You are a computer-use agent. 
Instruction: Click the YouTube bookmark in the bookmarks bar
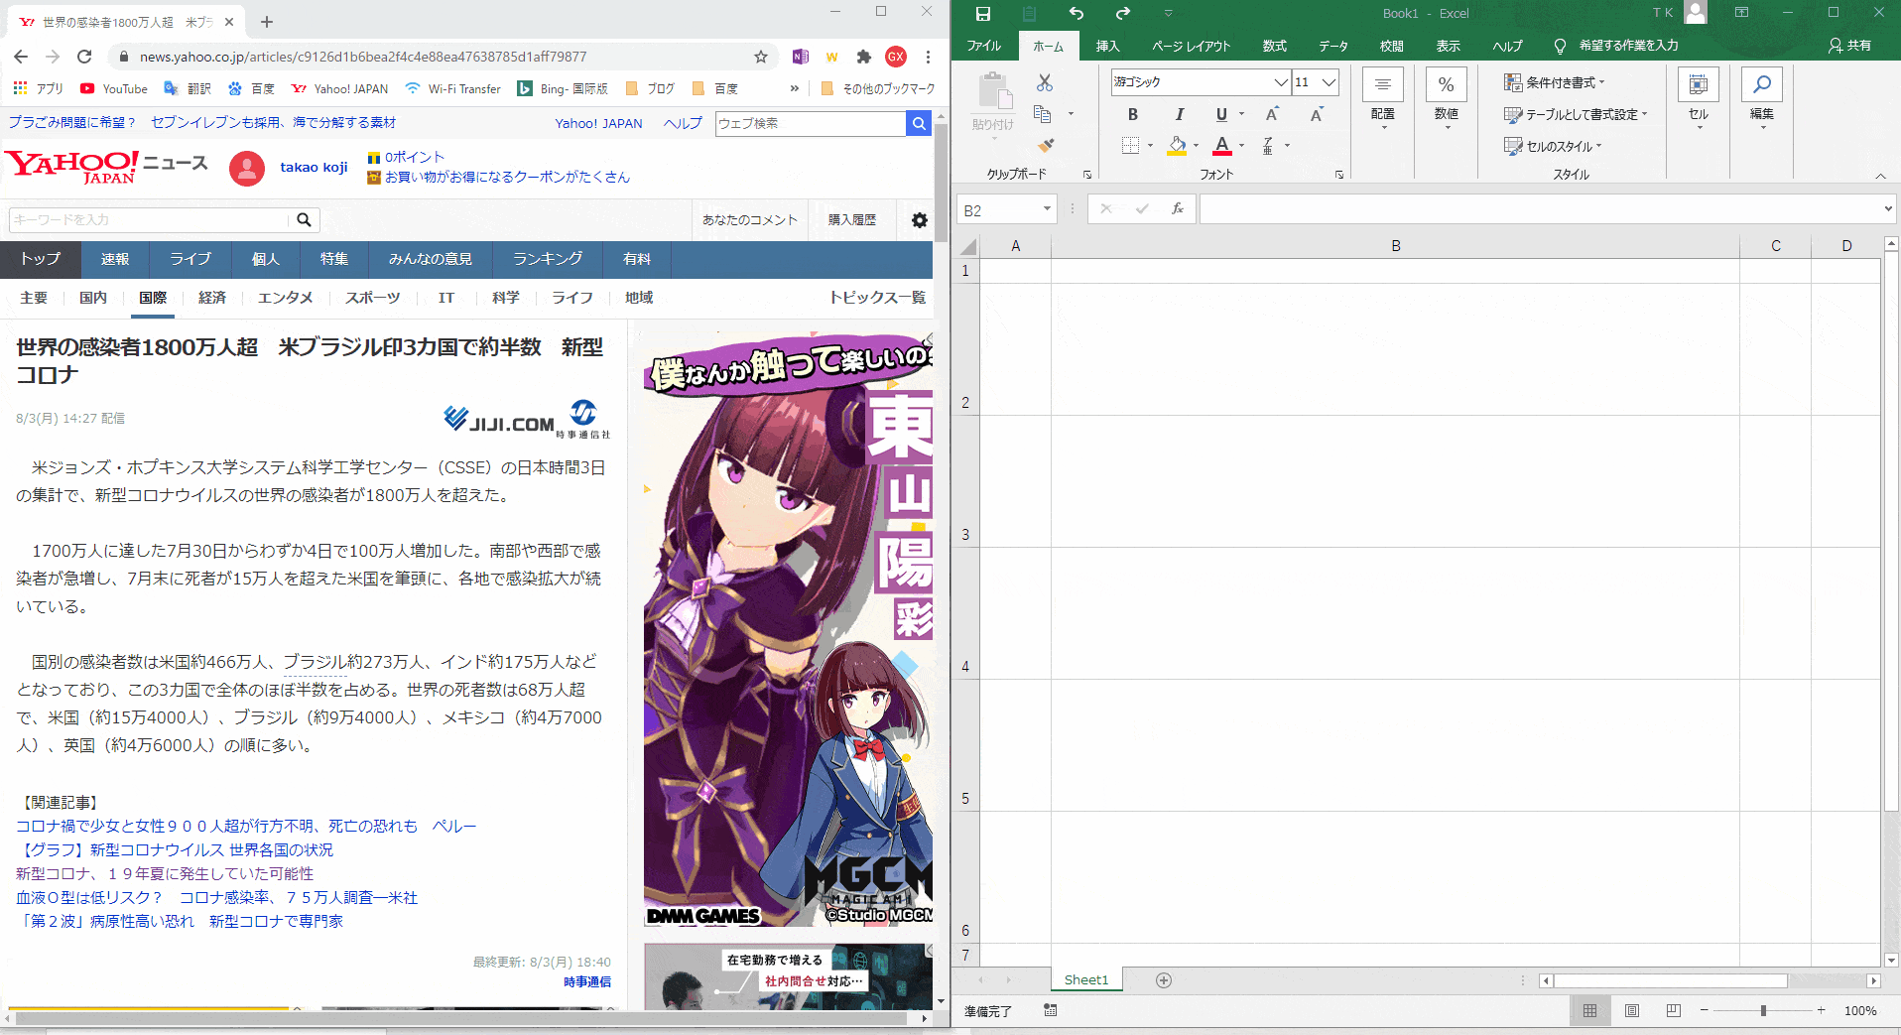pos(112,88)
